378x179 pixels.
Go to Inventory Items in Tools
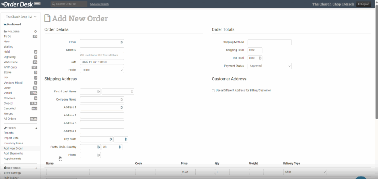point(13,143)
